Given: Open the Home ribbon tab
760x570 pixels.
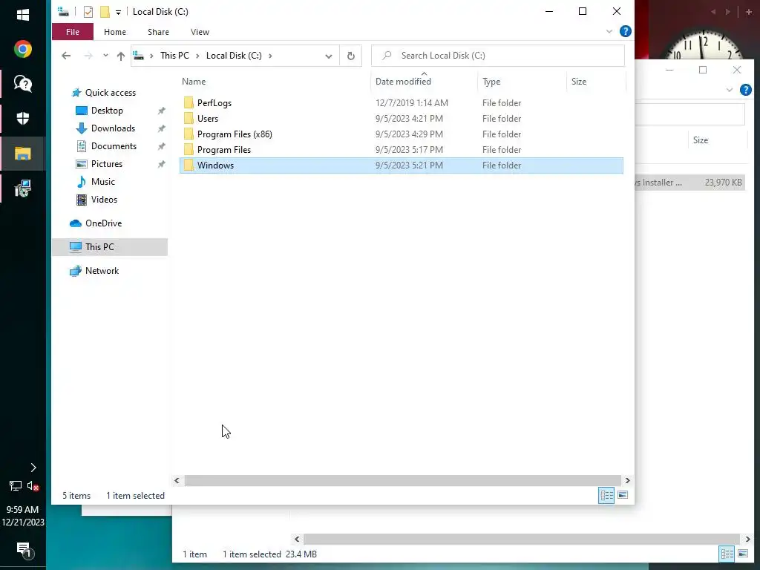Looking at the screenshot, I should tap(115, 32).
